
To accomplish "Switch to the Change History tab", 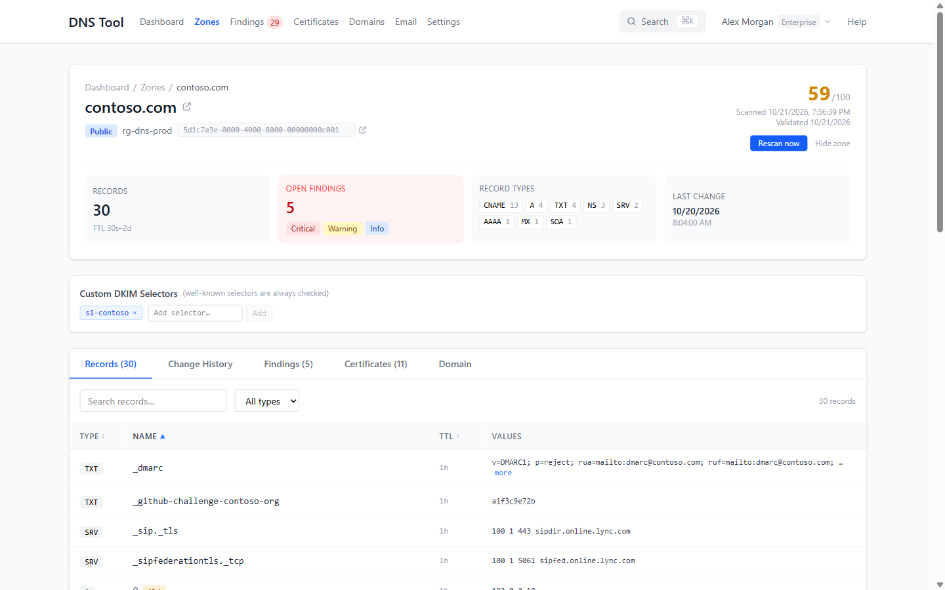I will coord(200,364).
